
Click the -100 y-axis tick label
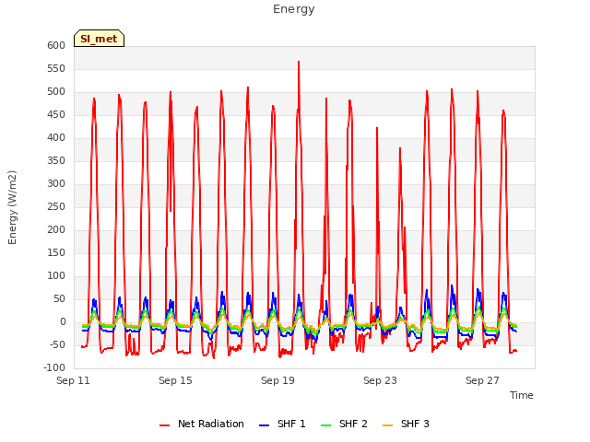pos(55,368)
